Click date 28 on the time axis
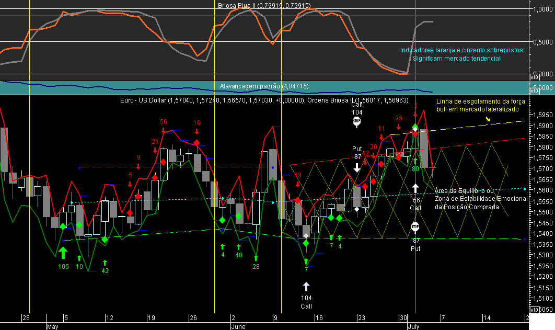This screenshot has width=555, height=330. (x=26, y=317)
